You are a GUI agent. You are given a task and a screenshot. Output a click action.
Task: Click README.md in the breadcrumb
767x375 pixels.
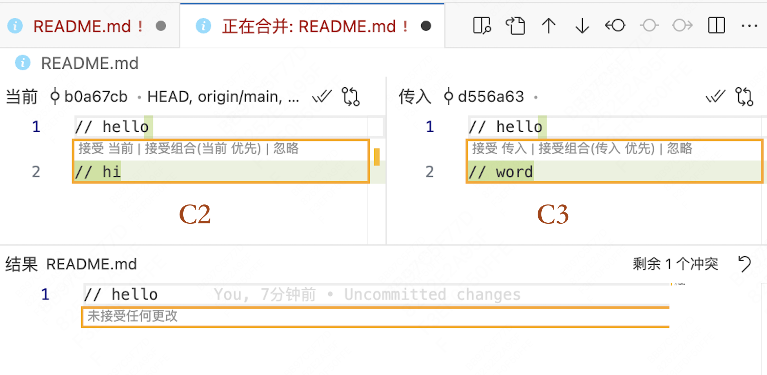[90, 63]
